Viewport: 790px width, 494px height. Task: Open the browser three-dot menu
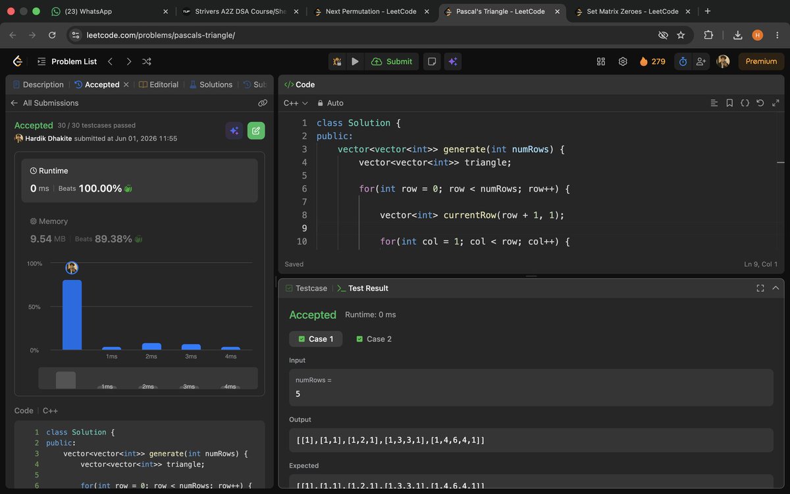click(777, 35)
